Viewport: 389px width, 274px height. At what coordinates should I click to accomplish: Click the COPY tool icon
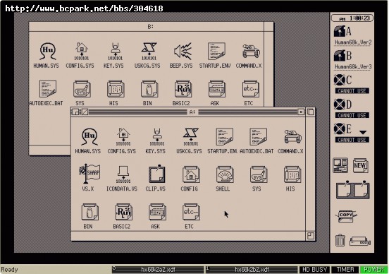point(347,216)
